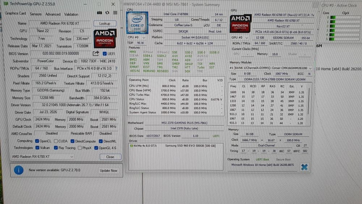Viewport: 362px width, 204px height.
Task: Toggle the DirectML checkbox
Action: [101, 141]
